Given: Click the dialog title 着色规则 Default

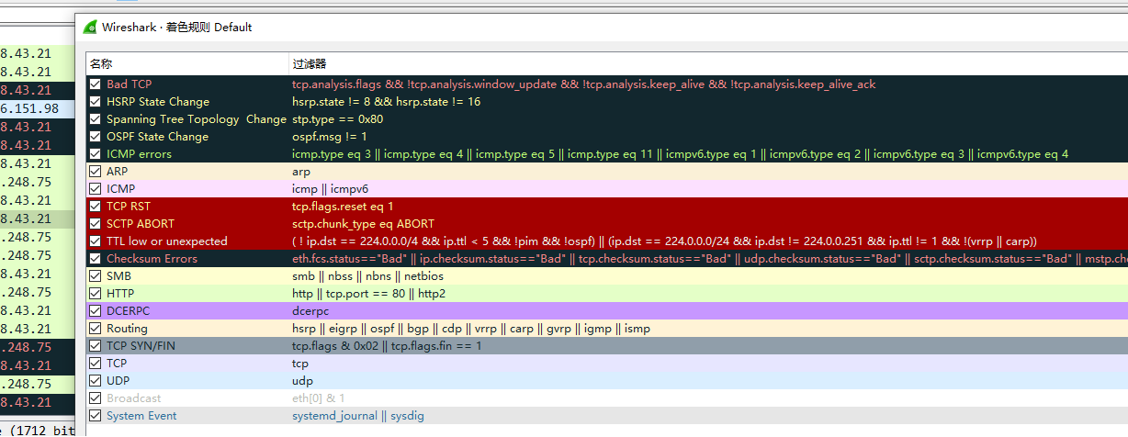Looking at the screenshot, I should pyautogui.click(x=209, y=27).
